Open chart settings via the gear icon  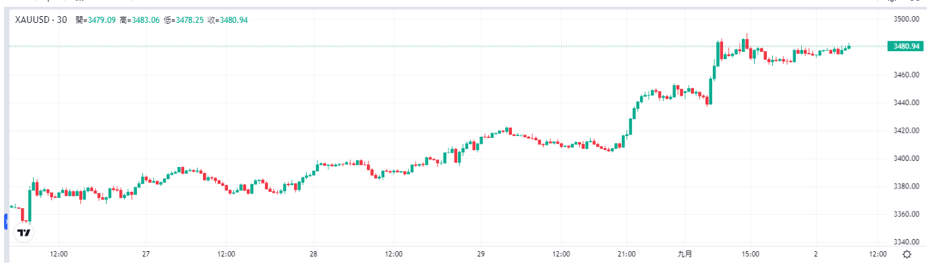(907, 255)
